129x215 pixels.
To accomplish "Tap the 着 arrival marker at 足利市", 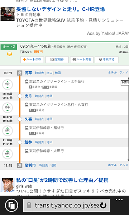I will (20, 165).
